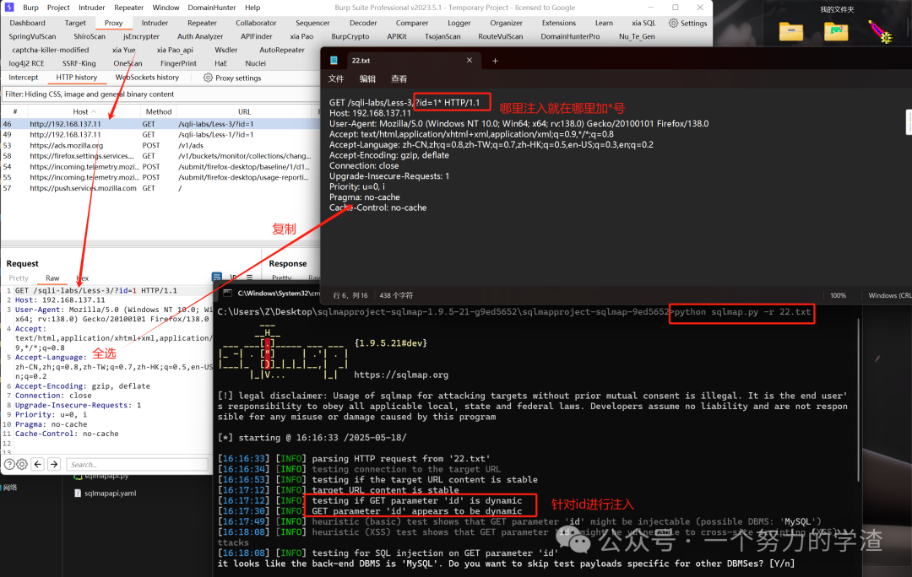Open the Project menu
Viewport: 912px width, 577px height.
[58, 8]
